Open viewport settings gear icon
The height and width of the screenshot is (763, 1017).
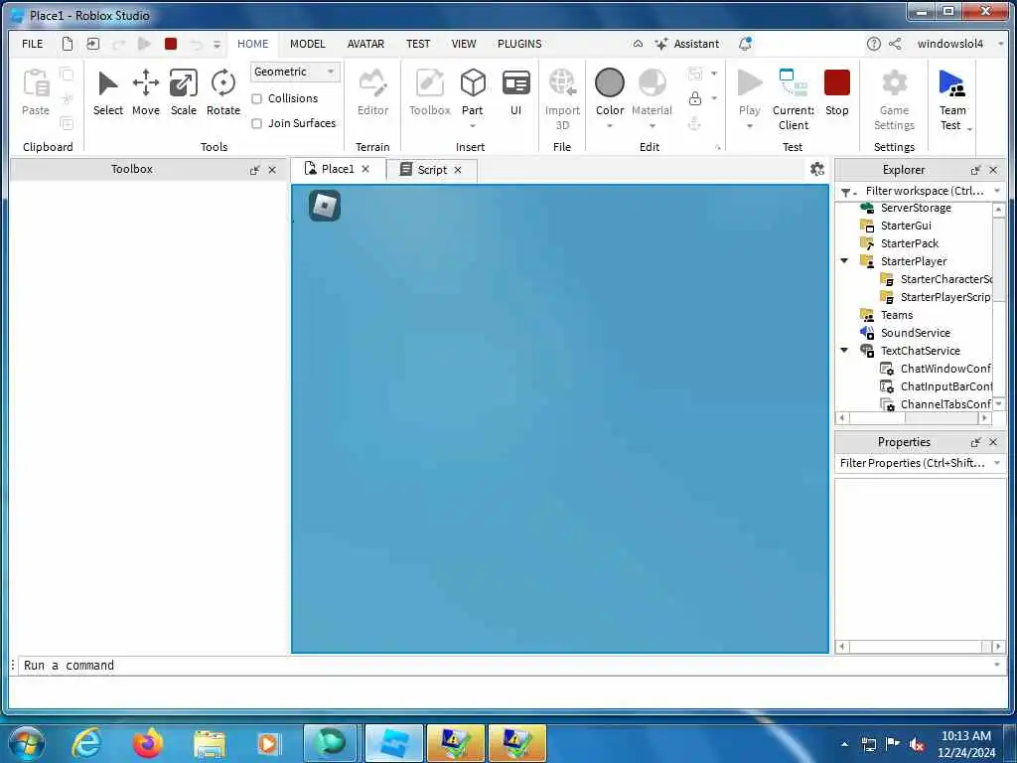point(817,169)
